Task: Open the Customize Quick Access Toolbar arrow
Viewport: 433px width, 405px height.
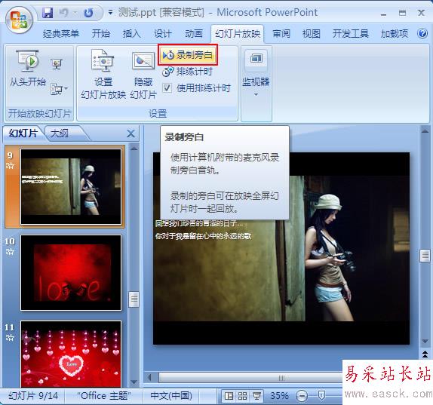Action: click(110, 12)
